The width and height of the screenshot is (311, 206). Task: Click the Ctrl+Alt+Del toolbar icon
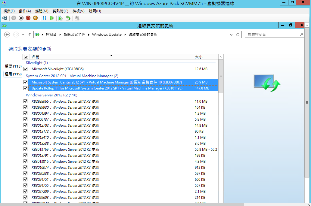point(5,18)
